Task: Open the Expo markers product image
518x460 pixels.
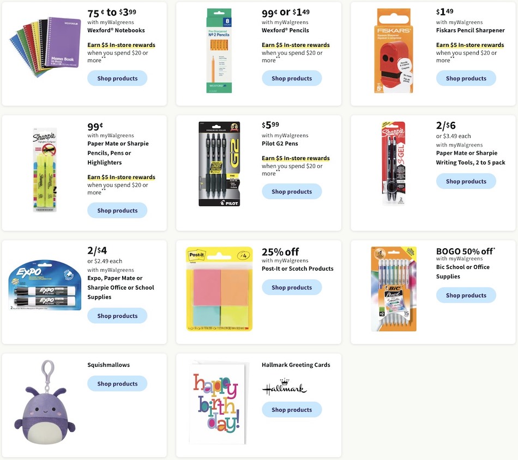Action: 45,285
